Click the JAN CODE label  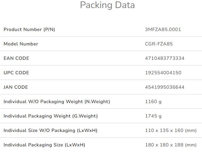point(16,87)
